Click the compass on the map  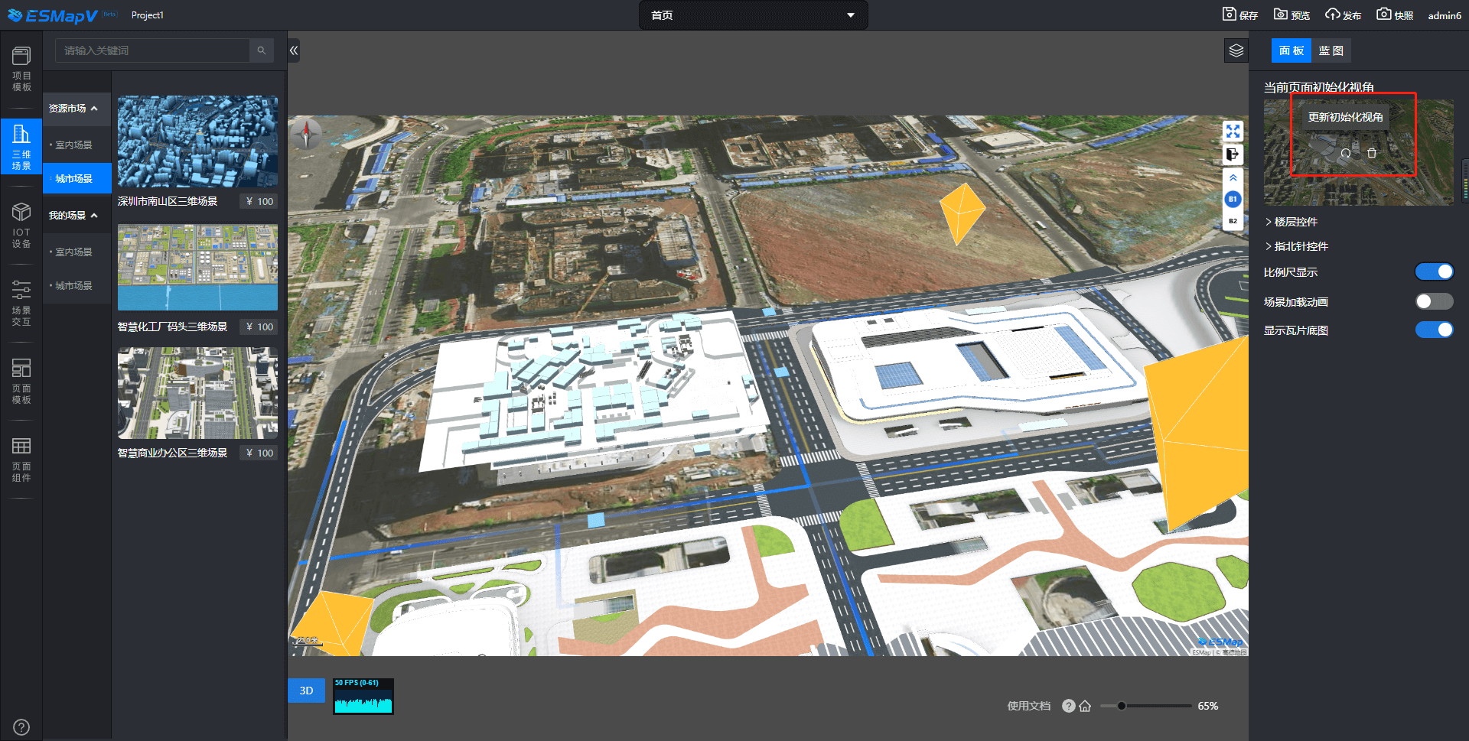[308, 134]
